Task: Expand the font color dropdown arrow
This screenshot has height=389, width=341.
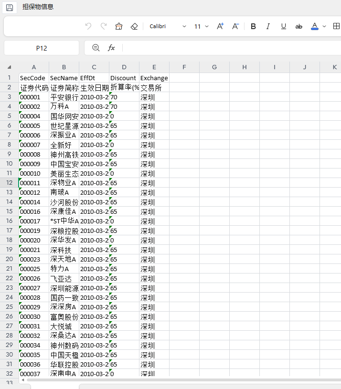Action: 324,26
